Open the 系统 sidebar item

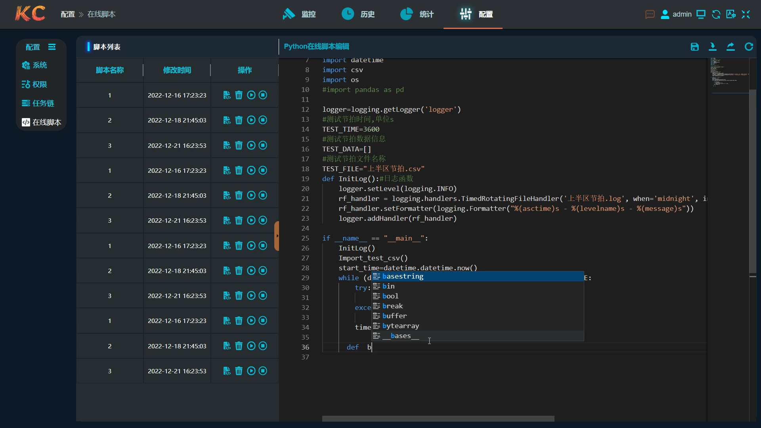point(34,65)
